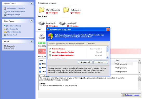Click the alert list scroll up arrow
Viewport: 143px width, 99px height.
point(107,47)
